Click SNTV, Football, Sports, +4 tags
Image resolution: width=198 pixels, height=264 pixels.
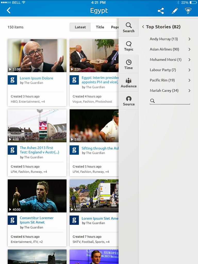[91, 242]
